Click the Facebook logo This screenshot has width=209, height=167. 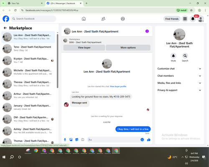6,19
